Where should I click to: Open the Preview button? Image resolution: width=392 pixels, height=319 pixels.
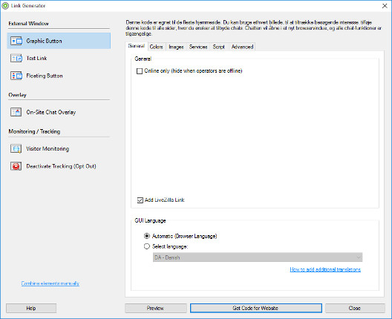[x=156, y=309]
